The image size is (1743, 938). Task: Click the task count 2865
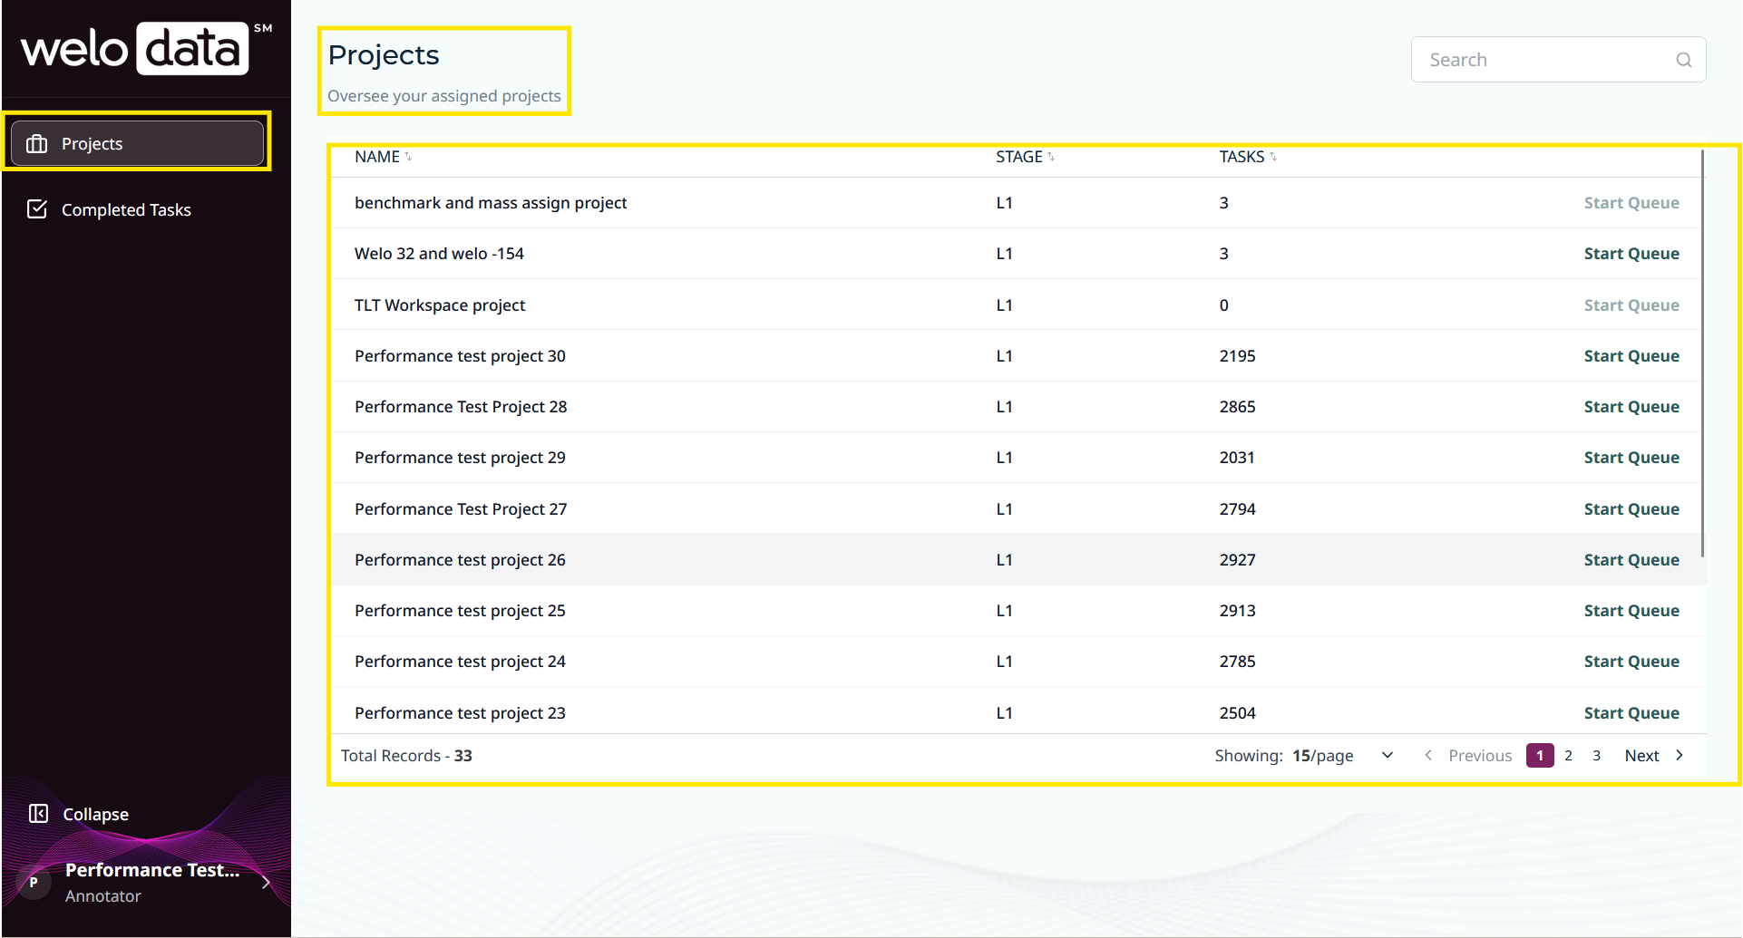pyautogui.click(x=1237, y=407)
